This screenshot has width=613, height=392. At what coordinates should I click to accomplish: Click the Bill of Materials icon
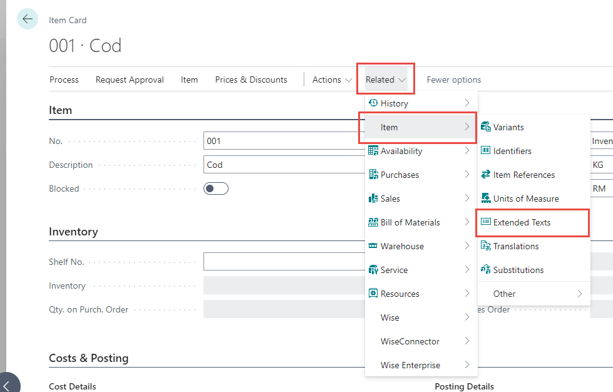(373, 222)
